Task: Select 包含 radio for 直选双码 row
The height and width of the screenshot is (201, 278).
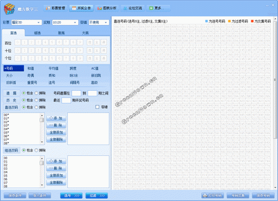Action: (24, 107)
